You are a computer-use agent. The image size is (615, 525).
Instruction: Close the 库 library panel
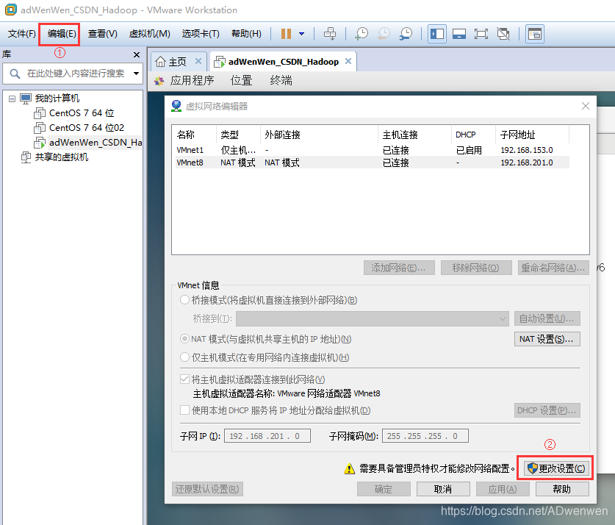[x=137, y=54]
